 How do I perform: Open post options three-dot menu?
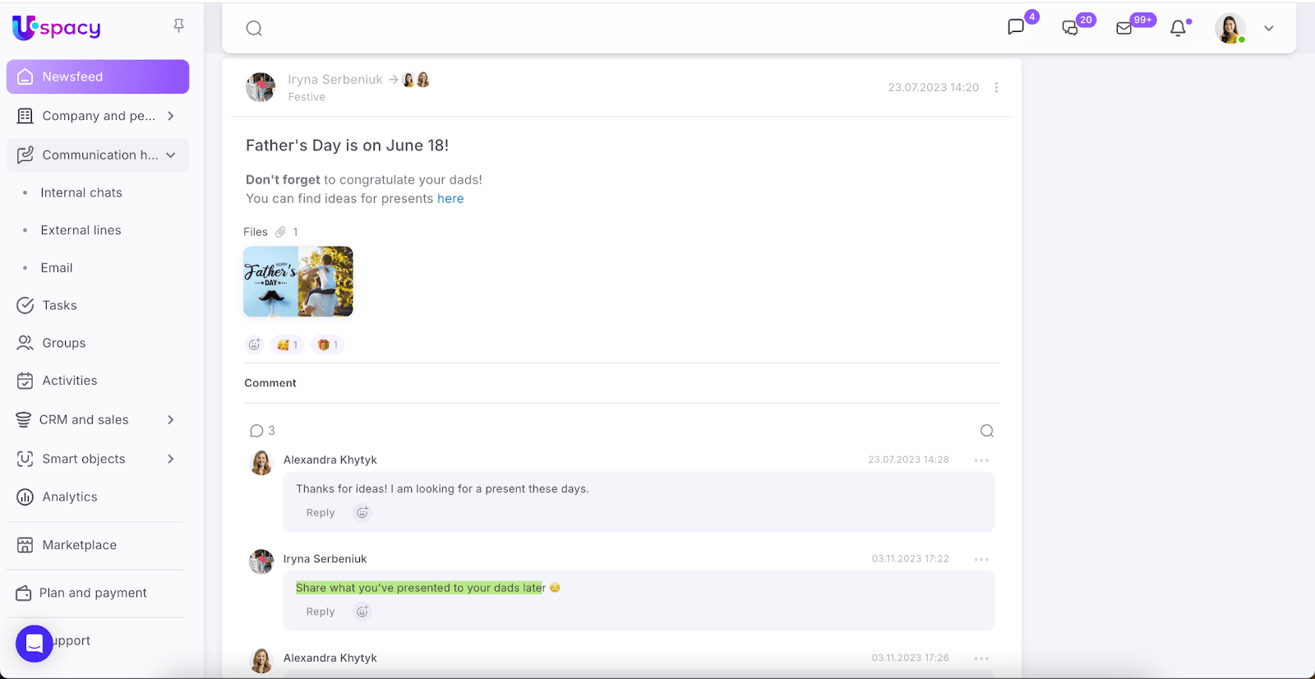coord(996,87)
